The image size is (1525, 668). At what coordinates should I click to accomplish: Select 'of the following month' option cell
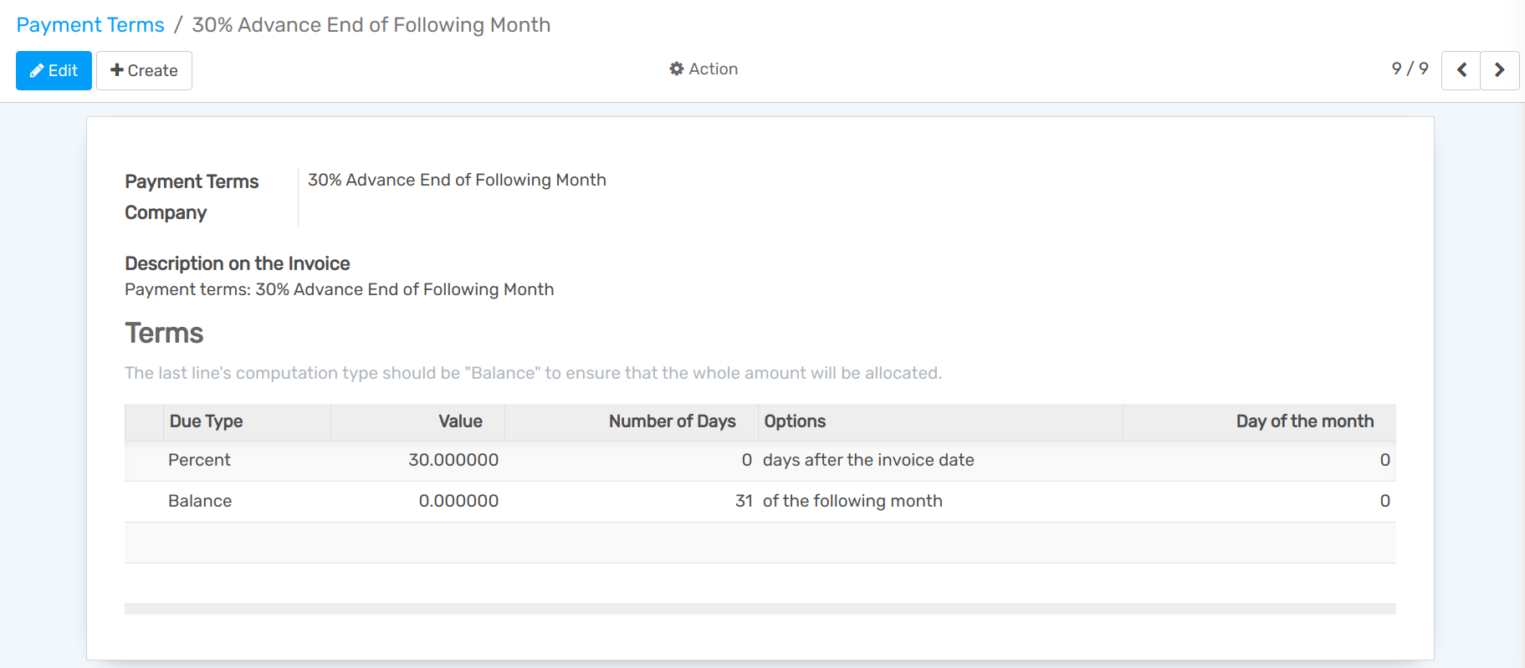[852, 501]
